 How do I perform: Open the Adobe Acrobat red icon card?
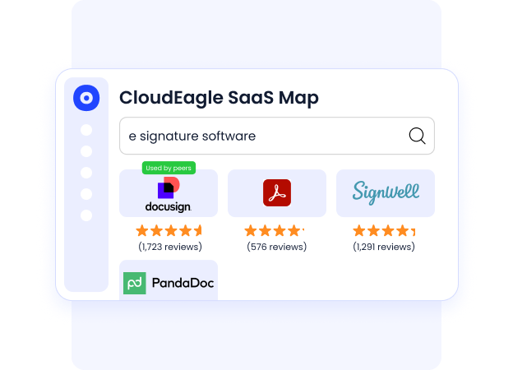click(277, 193)
